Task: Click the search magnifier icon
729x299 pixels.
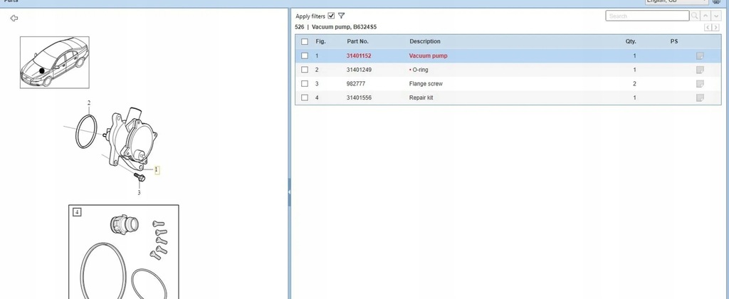Action: pos(695,16)
